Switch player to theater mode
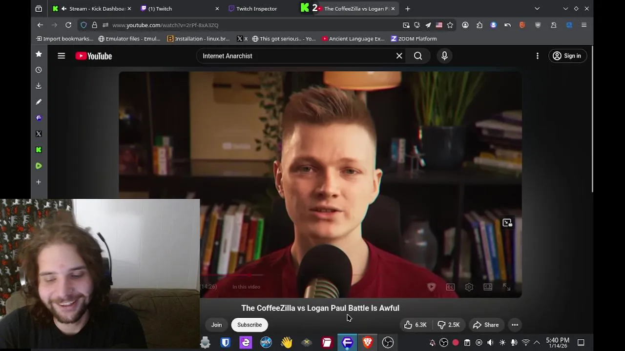The height and width of the screenshot is (351, 625). 488,287
